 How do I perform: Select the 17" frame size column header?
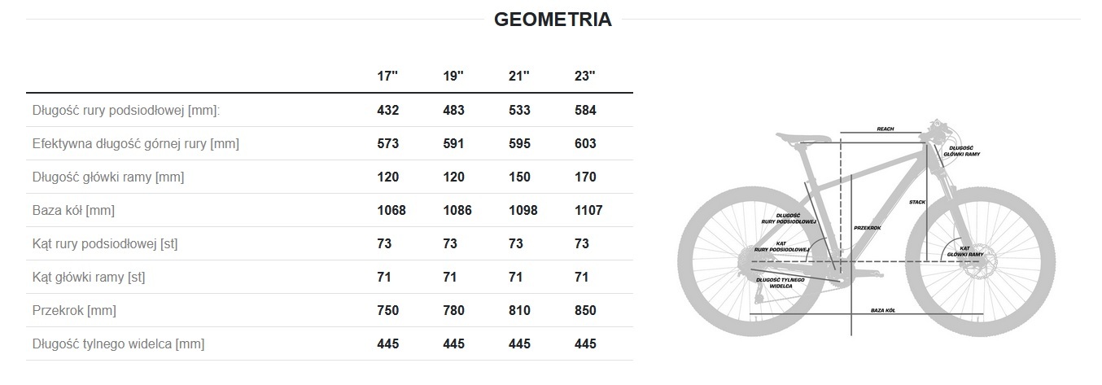(x=387, y=77)
